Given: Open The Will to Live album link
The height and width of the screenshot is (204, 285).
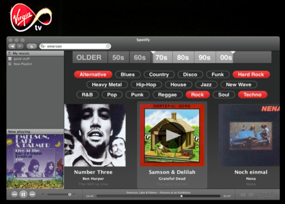Looking at the screenshot, I should point(93,184).
